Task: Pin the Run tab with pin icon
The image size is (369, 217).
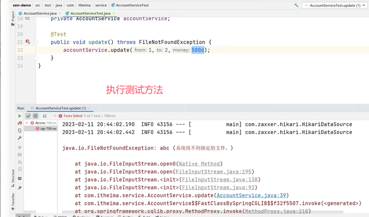Action: 20,188
